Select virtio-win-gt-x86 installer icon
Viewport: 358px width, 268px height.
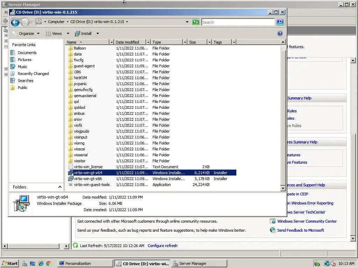pos(70,179)
